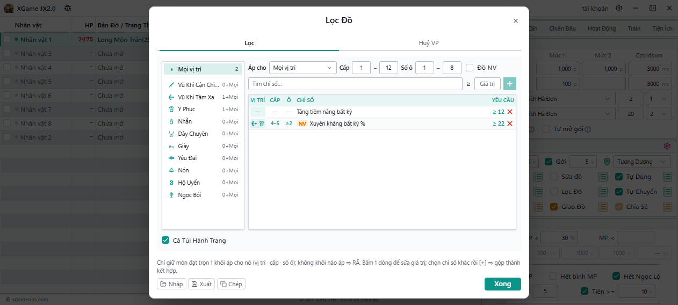The height and width of the screenshot is (305, 678).
Task: Click the map pin icon beside Tương Dương
Action: tap(607, 162)
